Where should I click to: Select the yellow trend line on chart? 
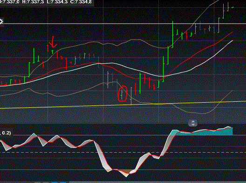coord(123,105)
